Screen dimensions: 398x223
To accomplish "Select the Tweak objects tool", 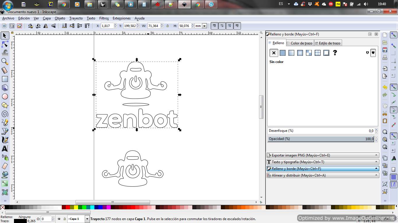I will click(x=5, y=53).
